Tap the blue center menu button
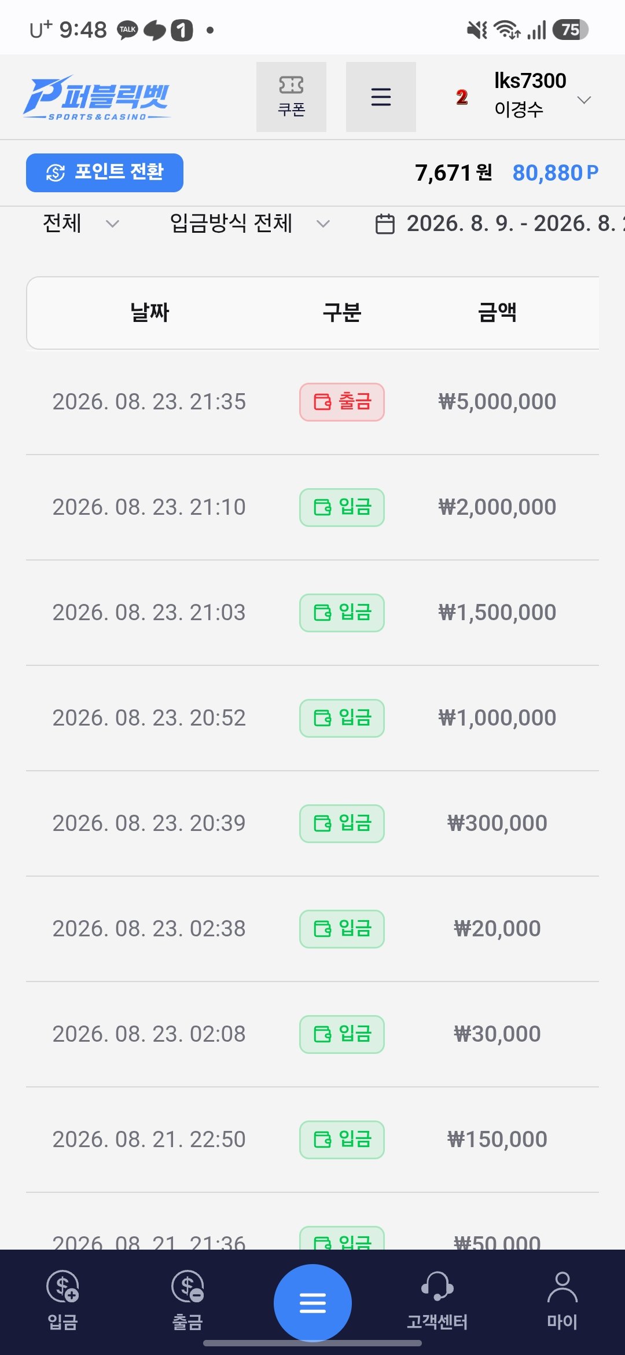The width and height of the screenshot is (625, 1355). coord(312,1303)
